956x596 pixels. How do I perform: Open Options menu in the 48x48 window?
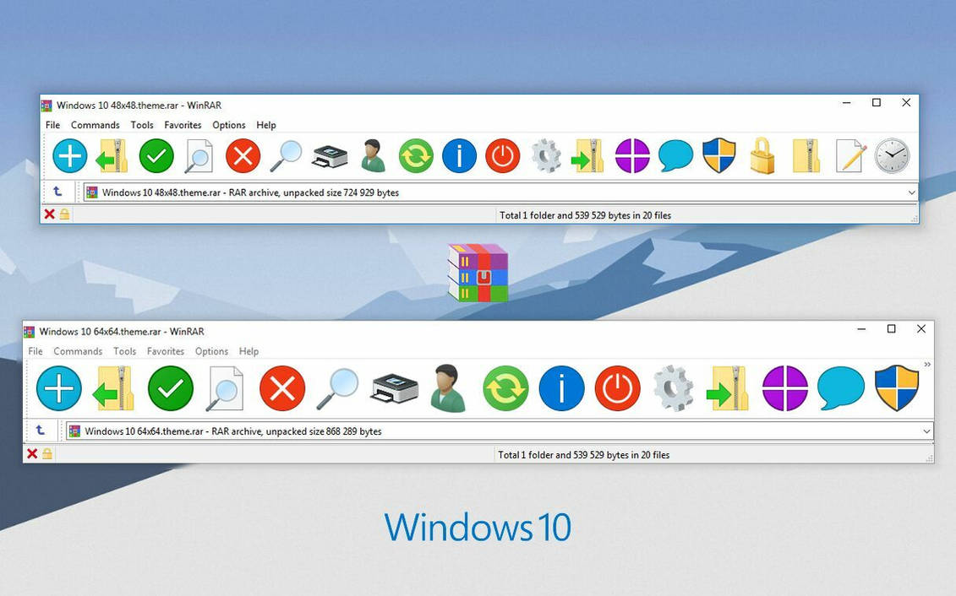[228, 125]
